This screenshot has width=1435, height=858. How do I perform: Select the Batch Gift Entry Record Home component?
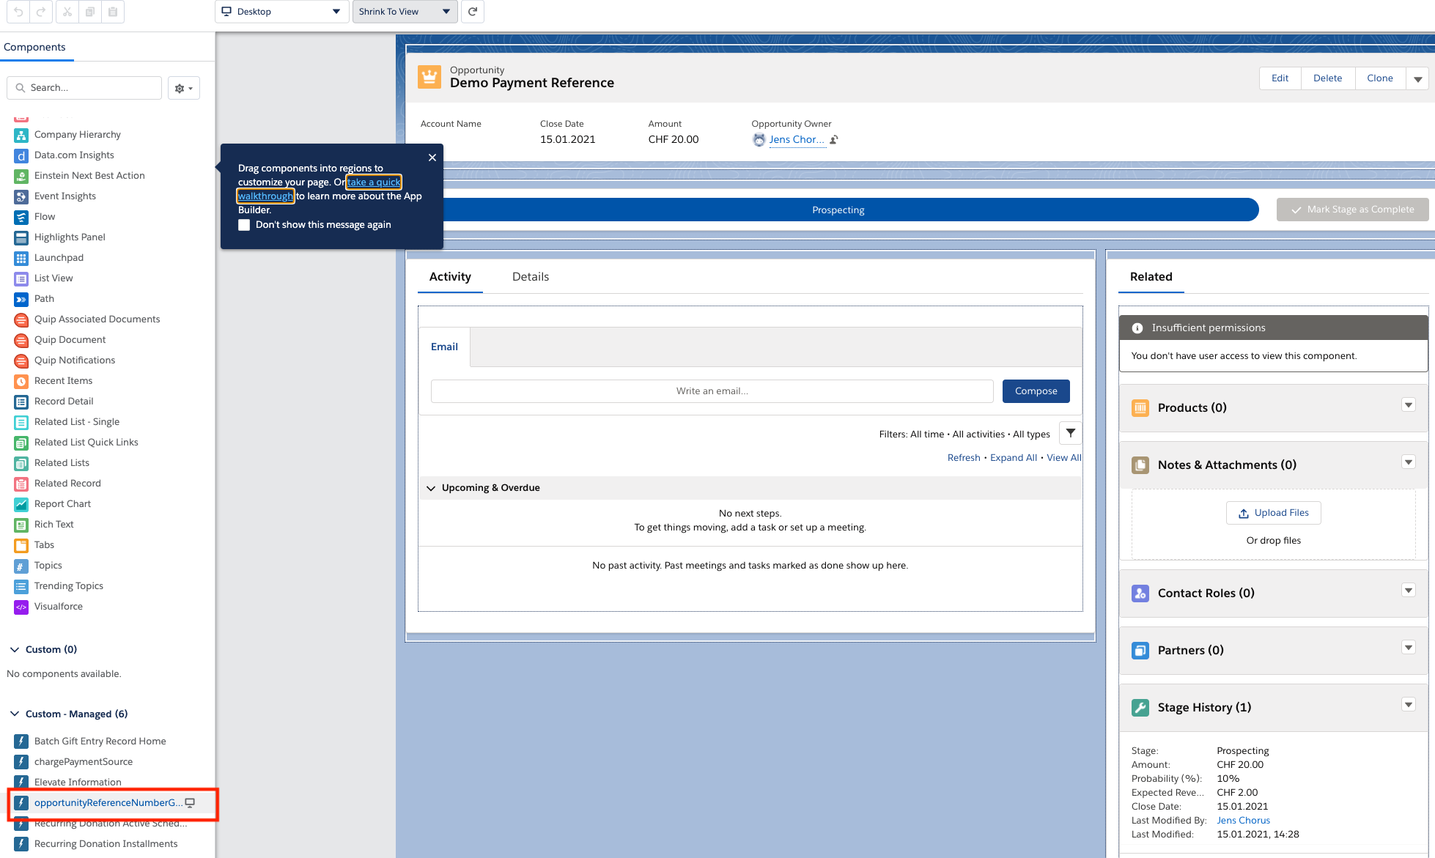(100, 741)
